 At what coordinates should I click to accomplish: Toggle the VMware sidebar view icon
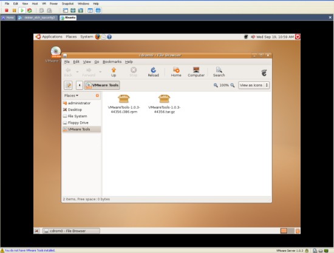point(66,10)
